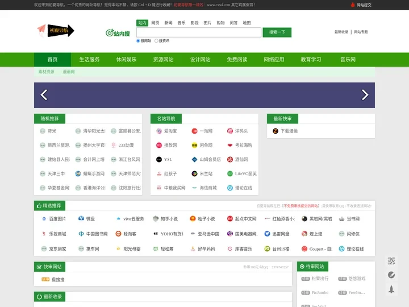Switch to the 新闻 search tab
The height and width of the screenshot is (307, 409).
coord(168,23)
